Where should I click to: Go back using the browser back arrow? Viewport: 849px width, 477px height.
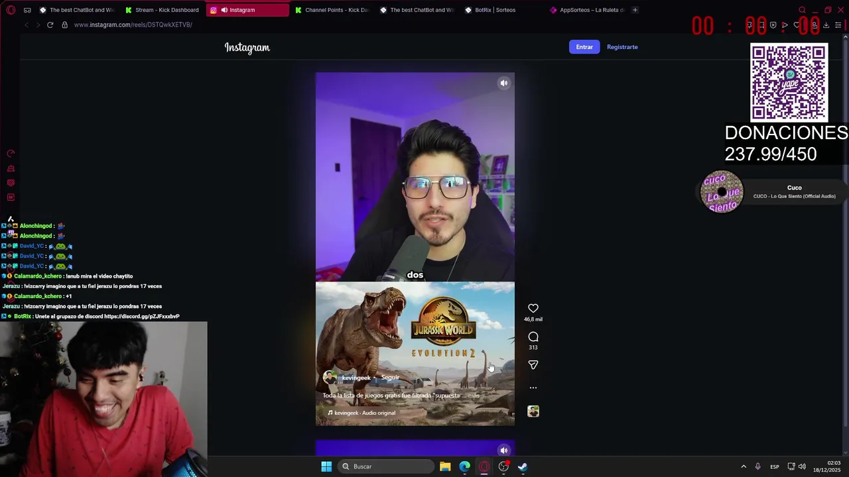27,25
